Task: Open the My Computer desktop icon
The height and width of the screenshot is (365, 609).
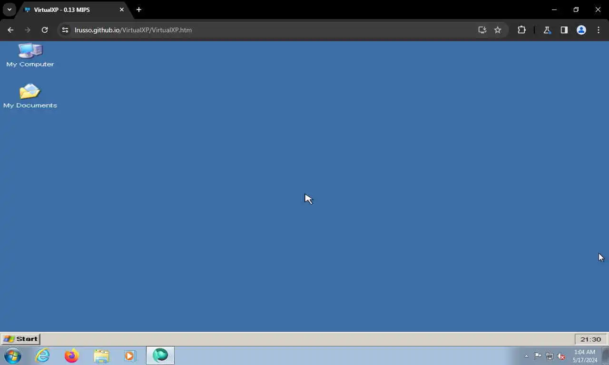Action: tap(30, 55)
